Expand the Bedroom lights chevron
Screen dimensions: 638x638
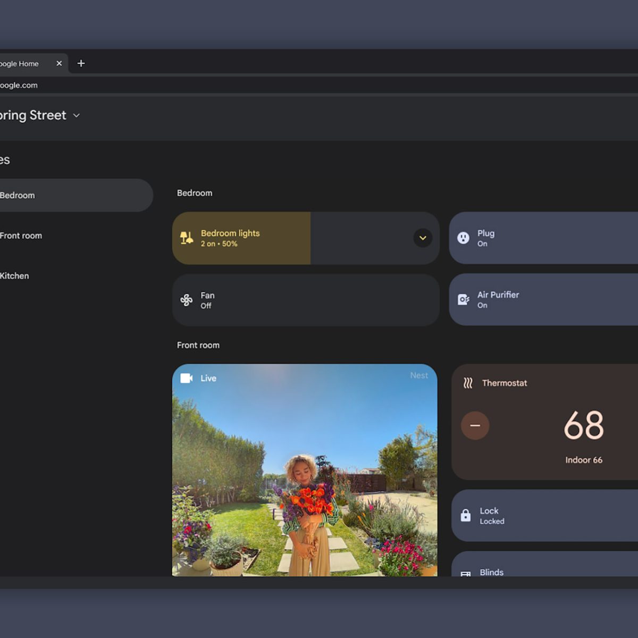tap(423, 238)
